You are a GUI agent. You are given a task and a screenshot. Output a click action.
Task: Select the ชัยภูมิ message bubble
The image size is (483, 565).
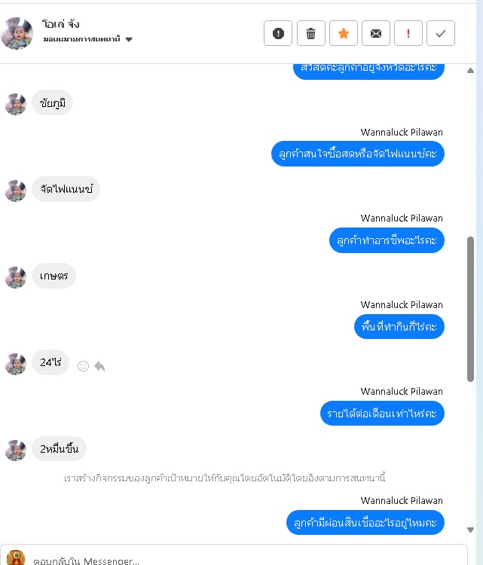[53, 103]
